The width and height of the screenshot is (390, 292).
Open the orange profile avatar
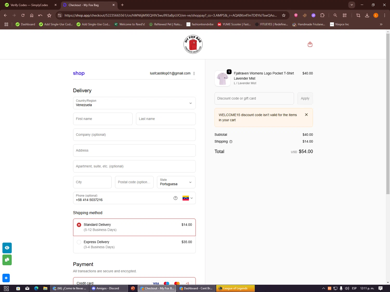coord(376,15)
